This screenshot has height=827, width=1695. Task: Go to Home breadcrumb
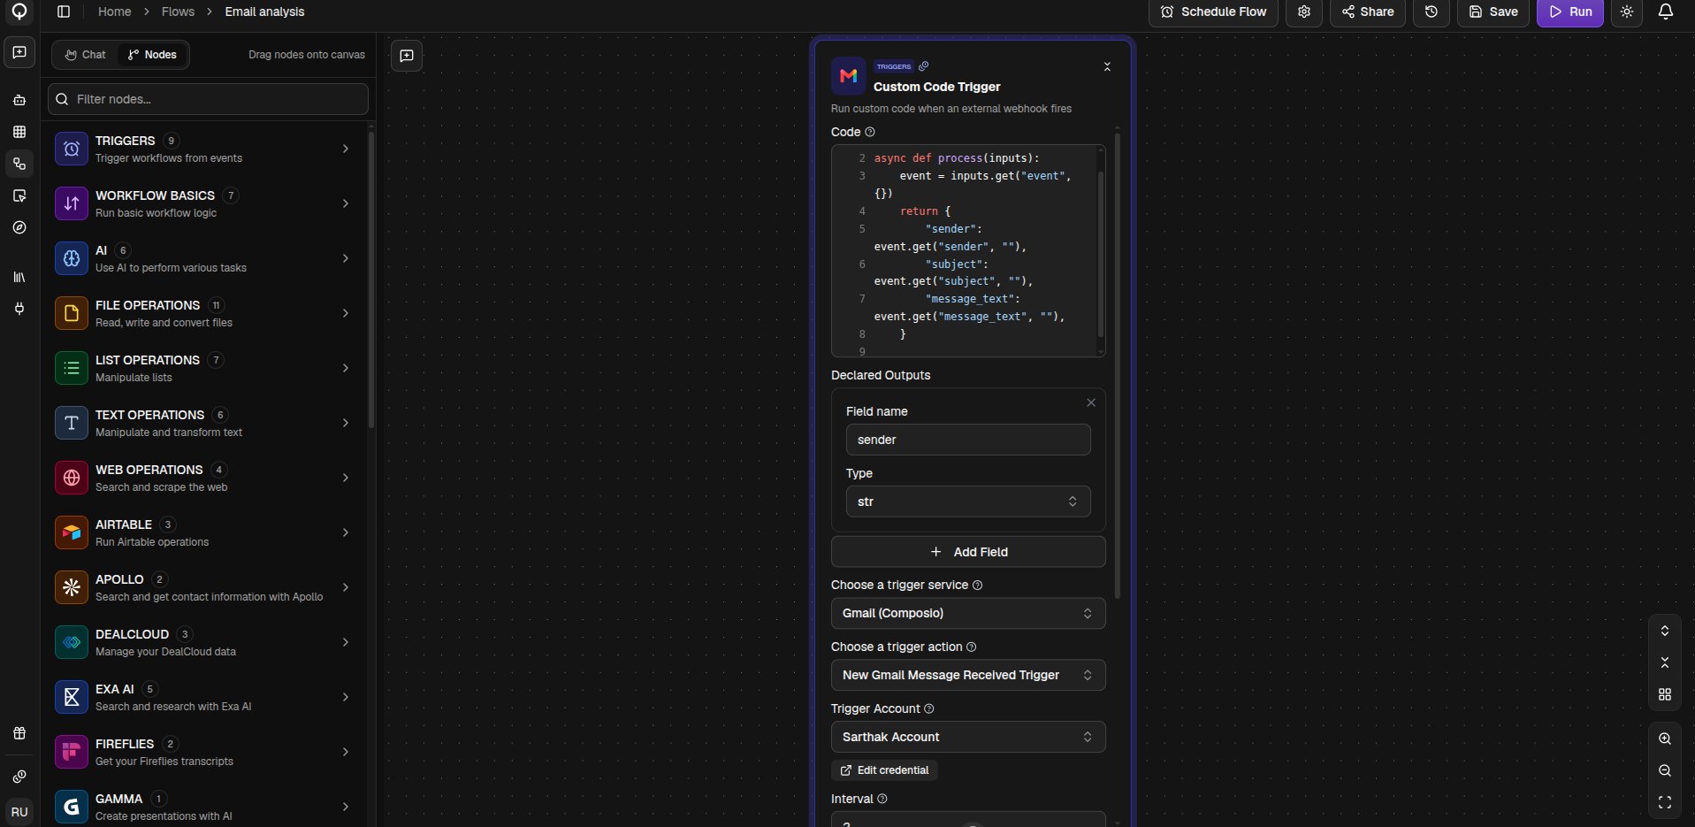click(114, 11)
